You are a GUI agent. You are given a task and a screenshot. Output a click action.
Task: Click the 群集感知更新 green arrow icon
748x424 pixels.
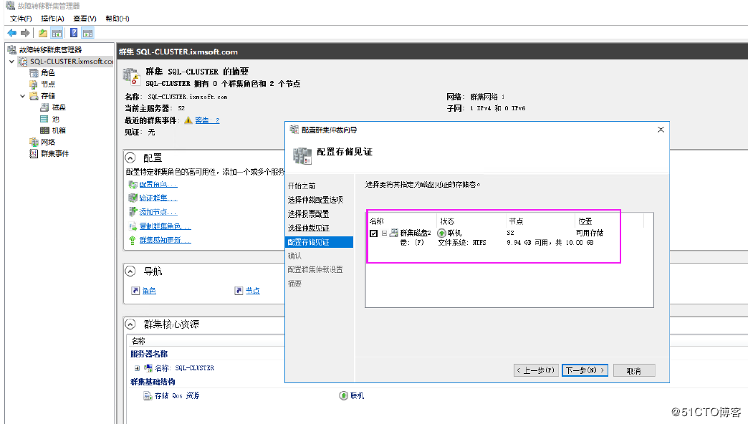pos(133,239)
